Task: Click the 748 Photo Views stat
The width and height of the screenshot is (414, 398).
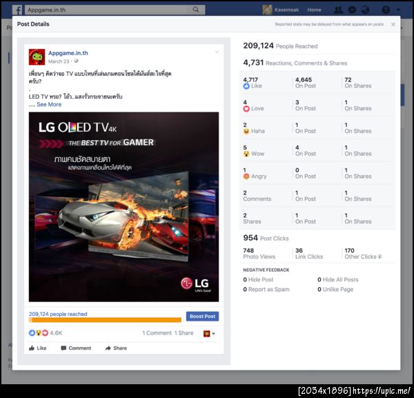Action: (x=259, y=254)
